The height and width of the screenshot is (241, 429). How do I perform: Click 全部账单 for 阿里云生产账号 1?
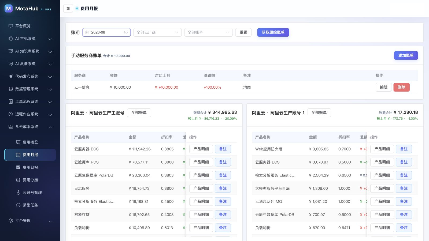tap(319, 113)
